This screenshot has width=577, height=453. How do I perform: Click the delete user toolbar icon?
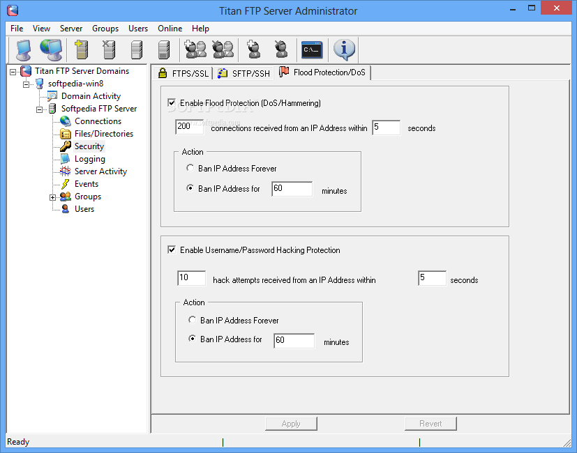281,49
